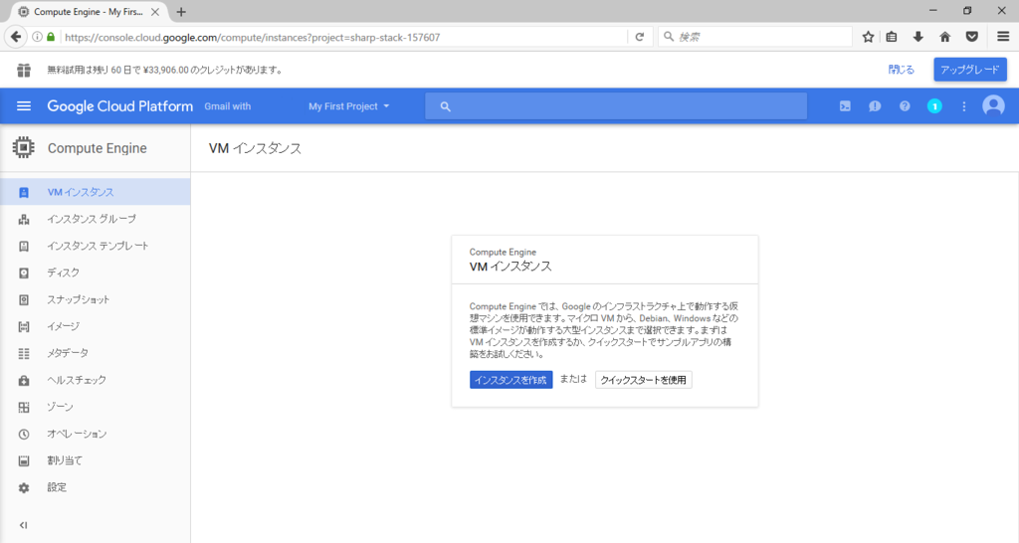1019x543 pixels.
Task: Open Firefox bookmarks list icon
Action: pos(892,37)
